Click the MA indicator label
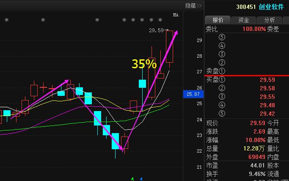This screenshot has height=181, width=289. click(x=176, y=16)
